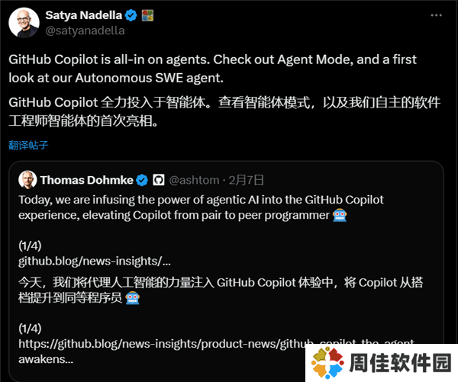Image resolution: width=458 pixels, height=382 pixels.
Task: Open the @ashtom handle
Action: tap(194, 180)
